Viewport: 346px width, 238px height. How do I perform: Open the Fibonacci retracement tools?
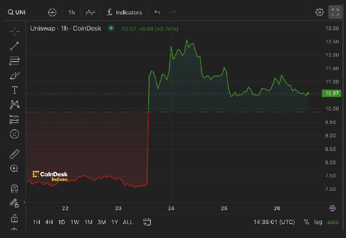pyautogui.click(x=14, y=60)
